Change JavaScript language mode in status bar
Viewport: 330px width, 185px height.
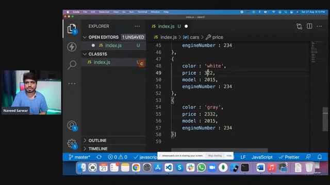pos(262,157)
